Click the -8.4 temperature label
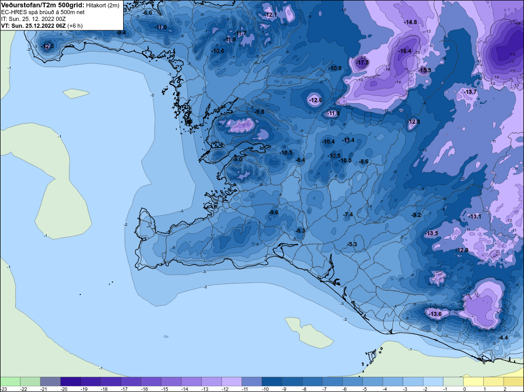 (x=300, y=160)
